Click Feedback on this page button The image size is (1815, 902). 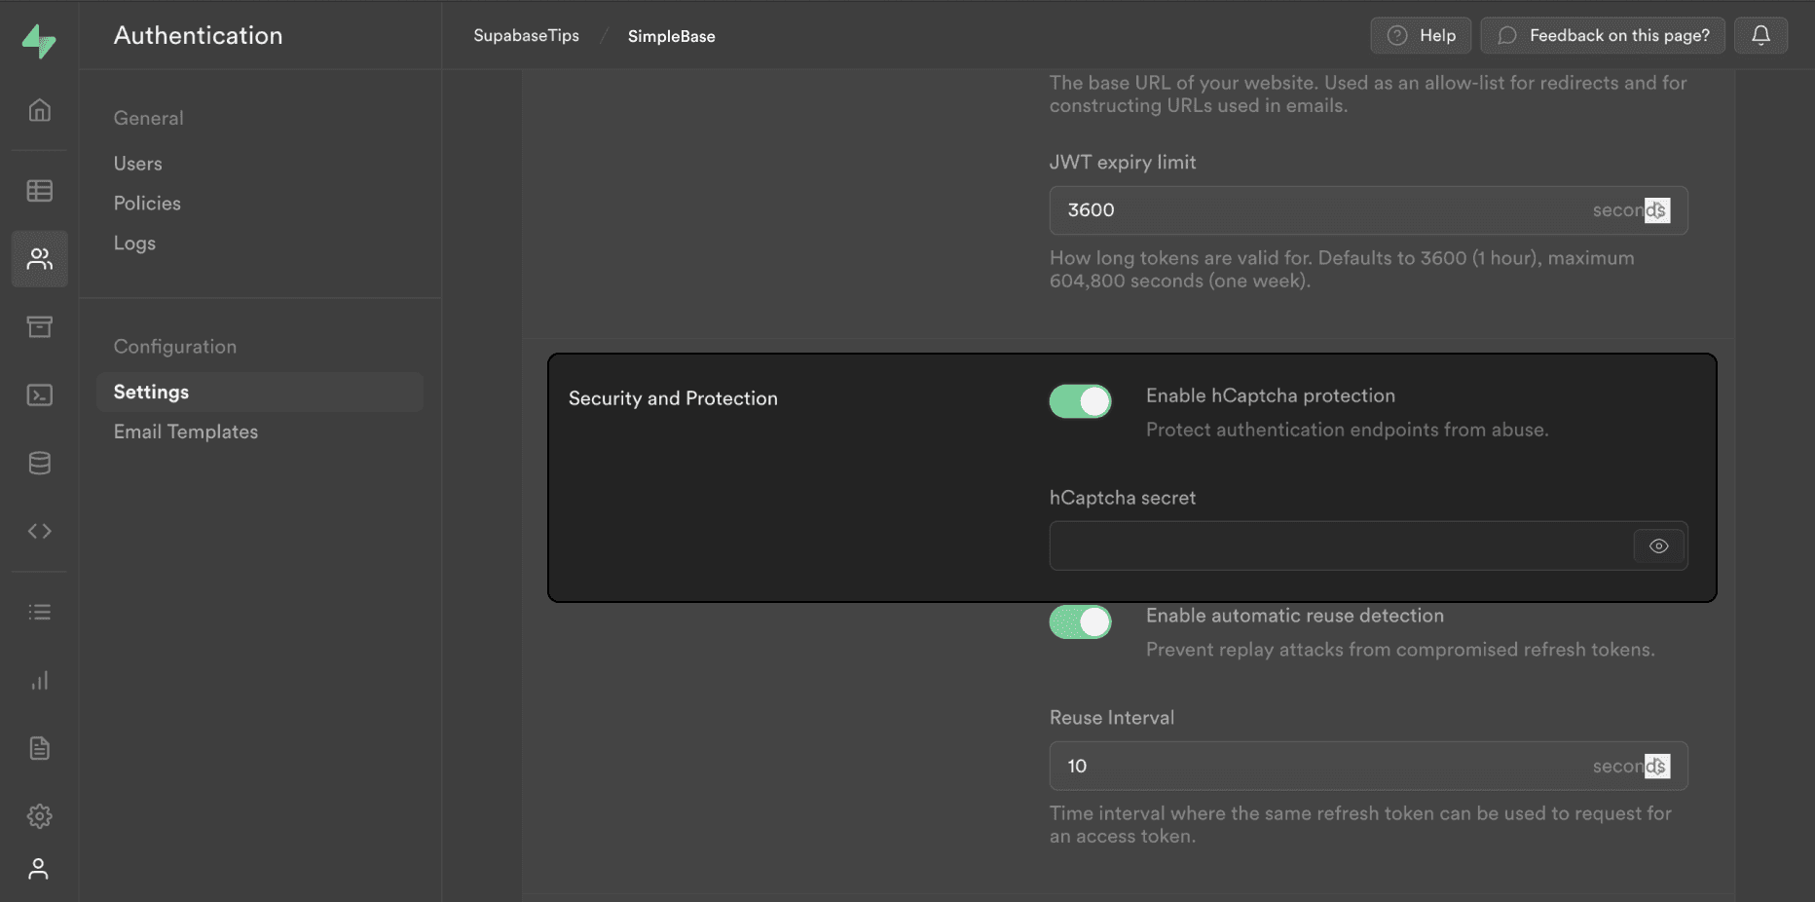point(1603,36)
